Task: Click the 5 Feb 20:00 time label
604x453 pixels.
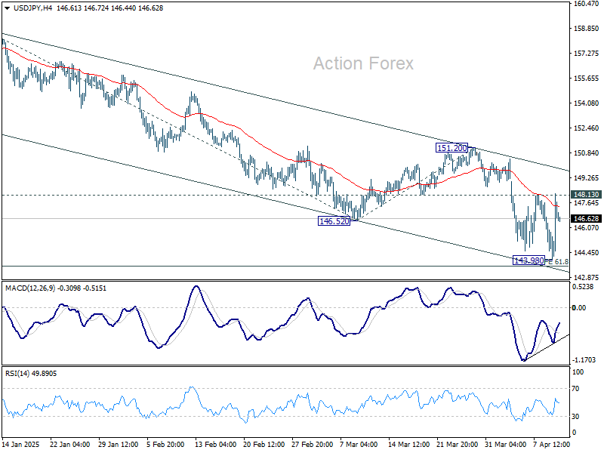Action: (x=165, y=444)
